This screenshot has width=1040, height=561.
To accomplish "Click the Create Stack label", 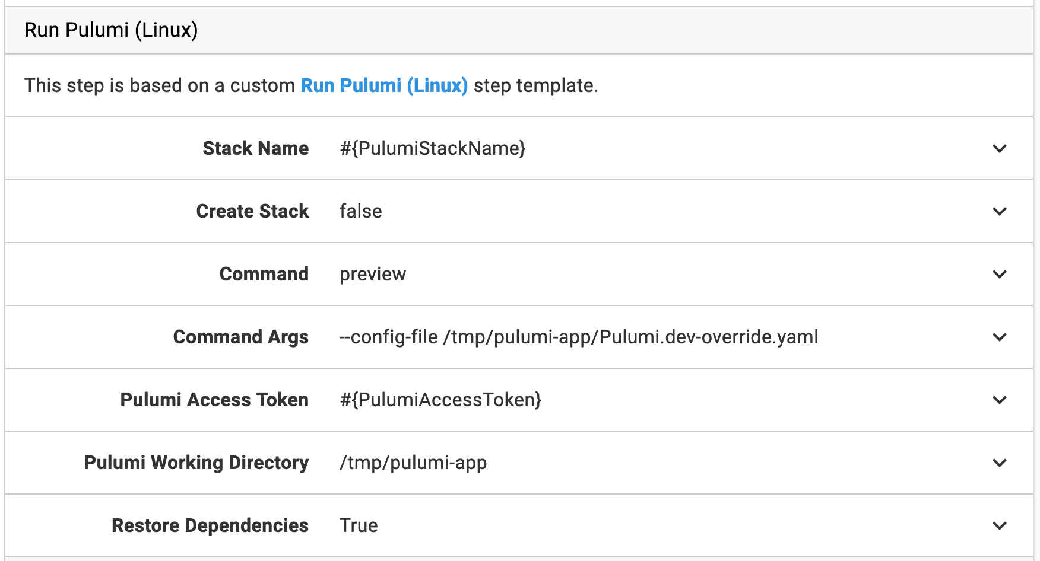I will pos(253,211).
